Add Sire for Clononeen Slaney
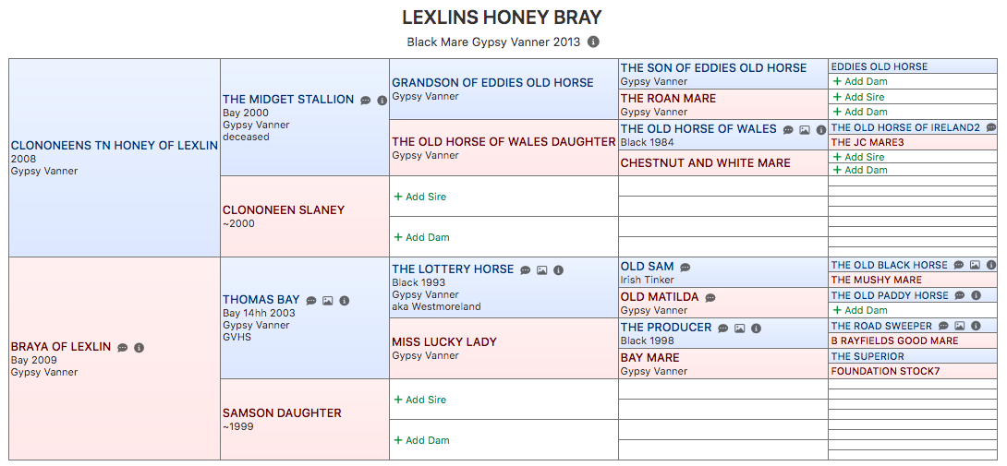Screen dimensions: 1007x466 tap(420, 197)
